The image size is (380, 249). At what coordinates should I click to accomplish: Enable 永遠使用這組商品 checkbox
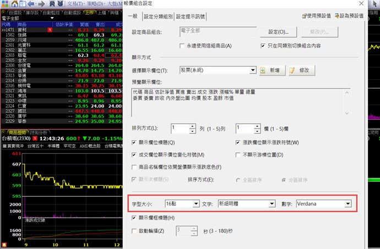(183, 46)
